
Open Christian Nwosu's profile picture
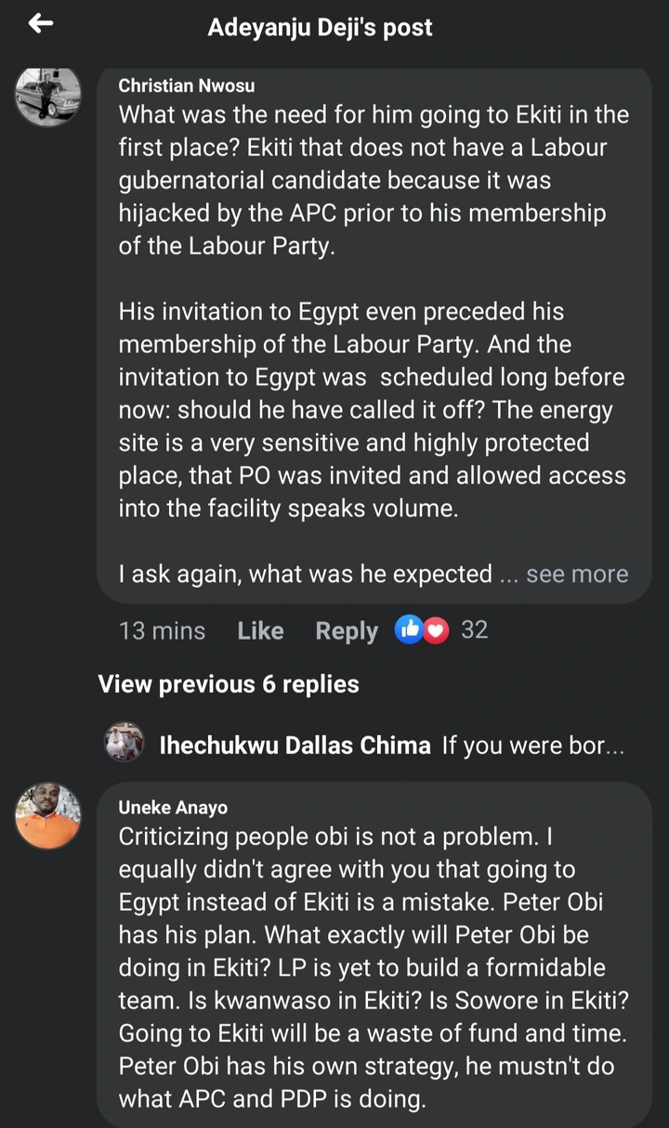48,97
